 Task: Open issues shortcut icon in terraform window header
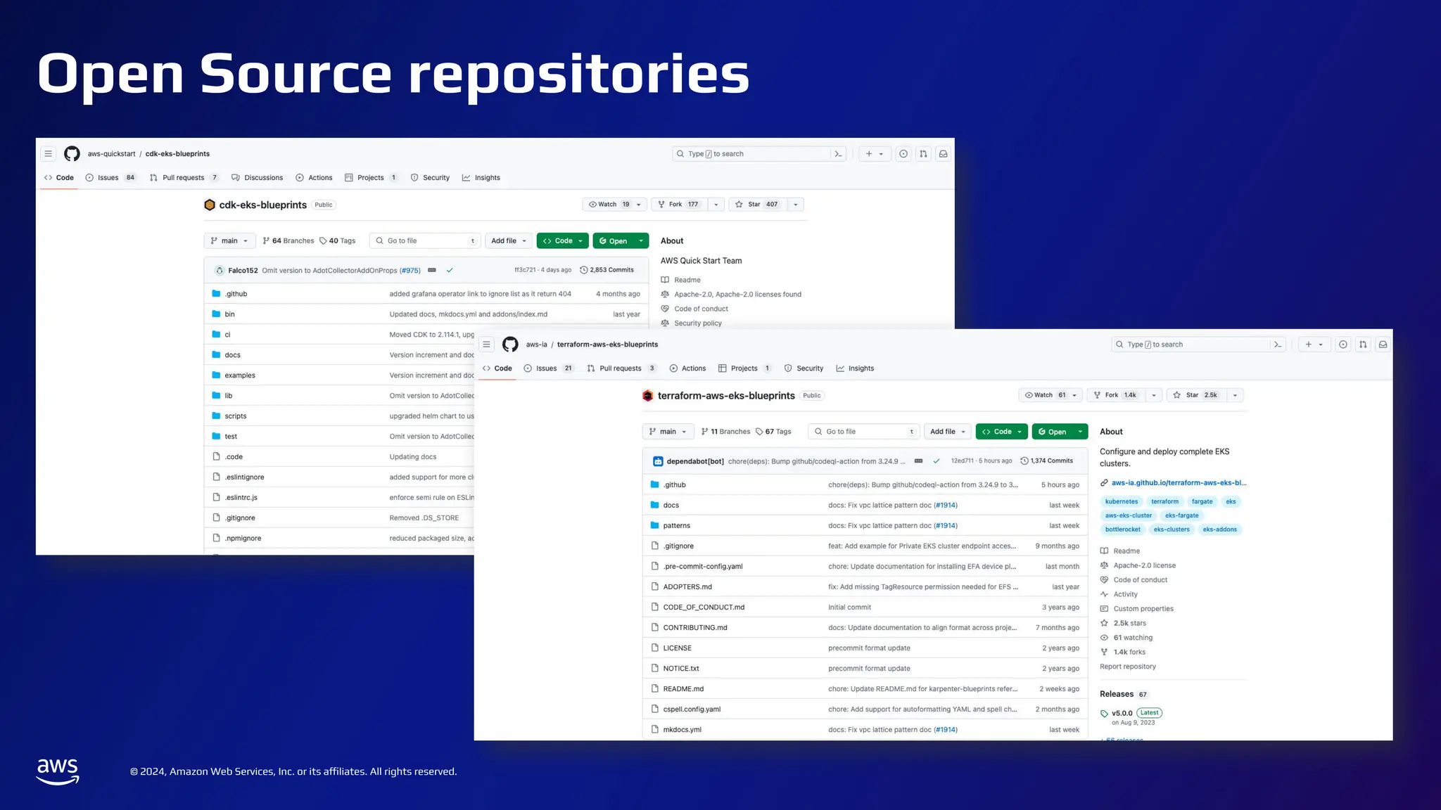[1343, 345]
